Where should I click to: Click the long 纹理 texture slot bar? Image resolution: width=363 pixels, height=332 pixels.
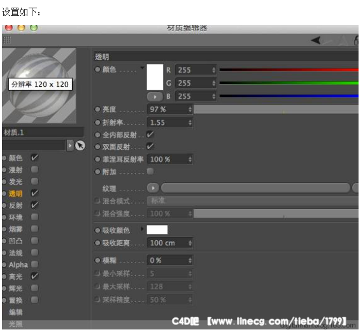[x=255, y=188]
